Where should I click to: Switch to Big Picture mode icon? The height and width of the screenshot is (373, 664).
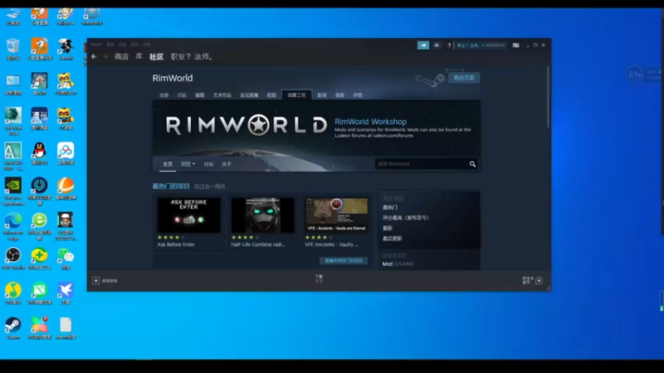[515, 46]
